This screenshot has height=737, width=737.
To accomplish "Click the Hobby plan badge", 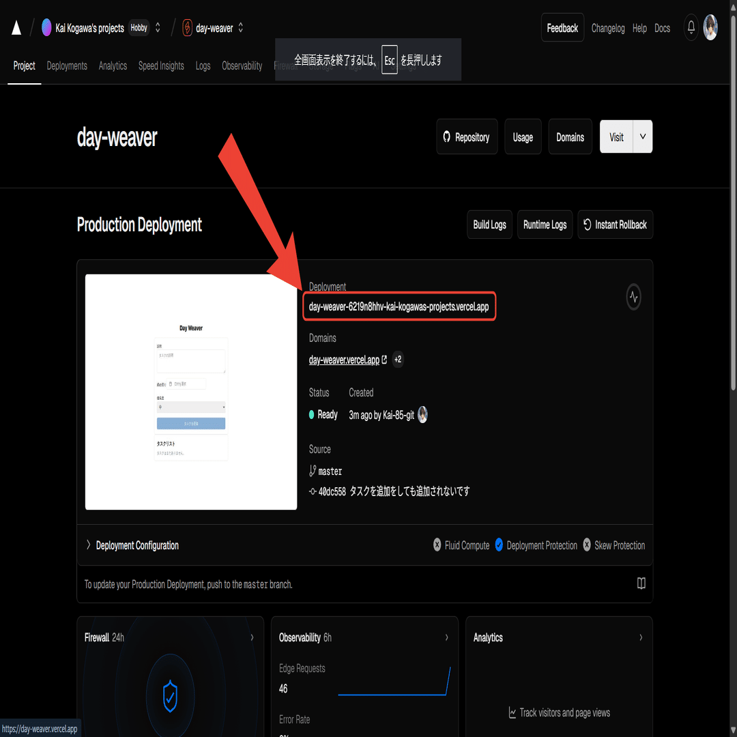I will tap(139, 28).
